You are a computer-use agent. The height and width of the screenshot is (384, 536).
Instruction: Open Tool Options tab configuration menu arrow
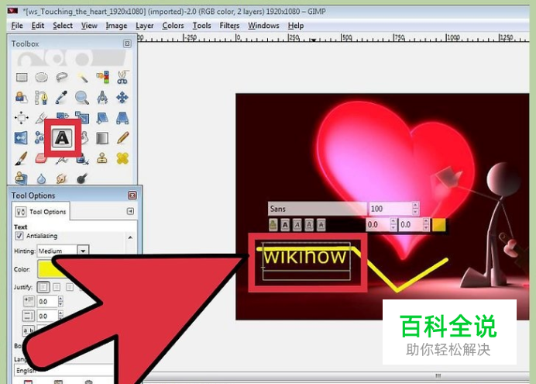coord(130,211)
